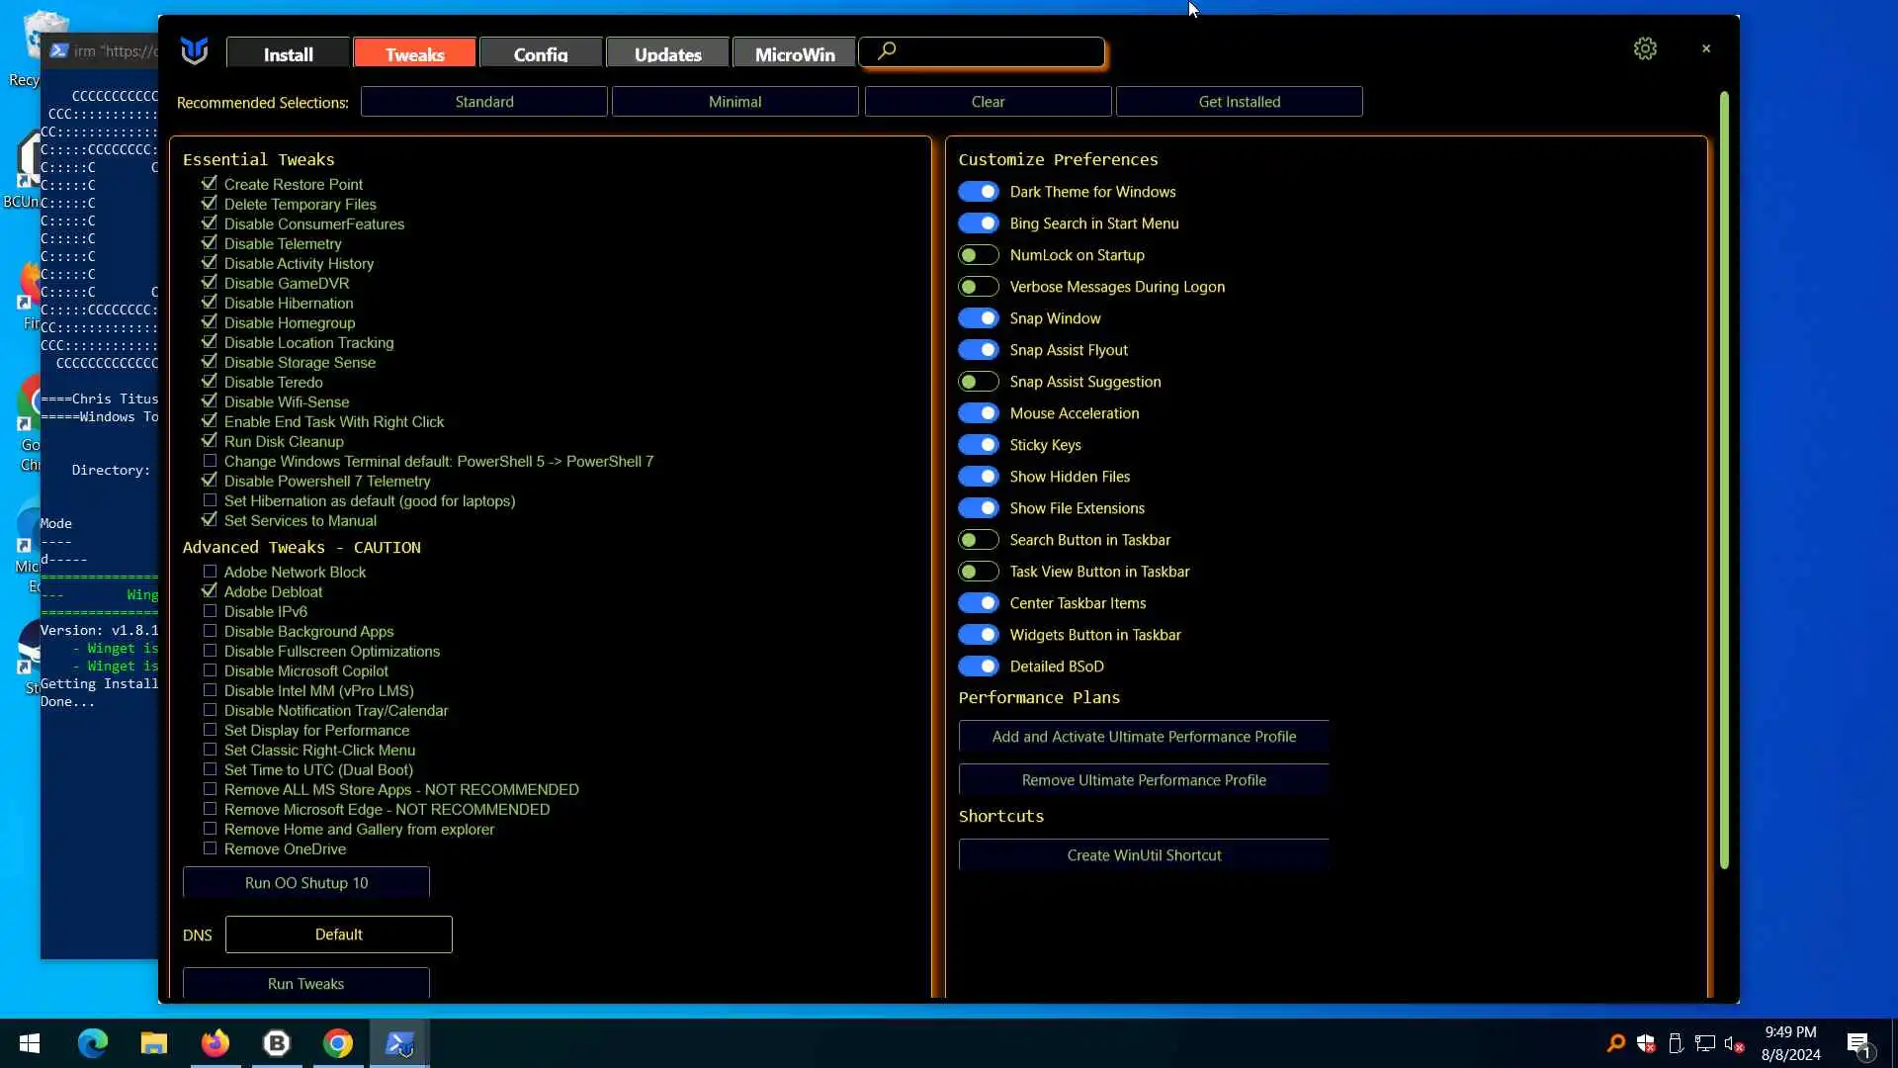Click the magnifier search icon
This screenshot has width=1898, height=1068.
pyautogui.click(x=887, y=50)
